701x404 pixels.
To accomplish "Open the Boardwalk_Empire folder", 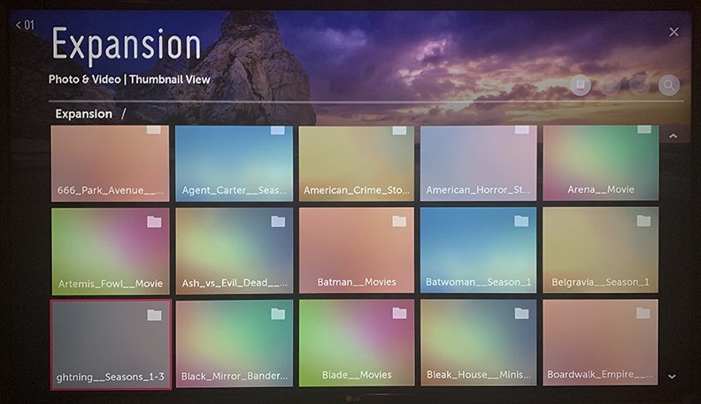I will click(600, 342).
